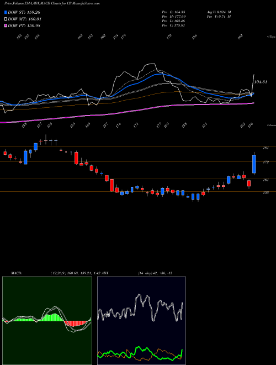Click the 'Pre O: 164.35' open value
Image resolution: width=276 pixels, height=365 pixels.
[174, 12]
